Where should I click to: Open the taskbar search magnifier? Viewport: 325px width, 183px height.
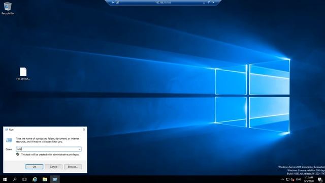pos(15,179)
